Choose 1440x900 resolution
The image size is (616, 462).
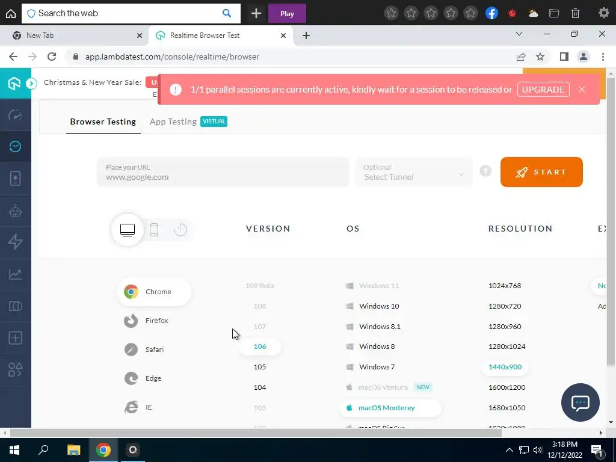[x=505, y=367]
